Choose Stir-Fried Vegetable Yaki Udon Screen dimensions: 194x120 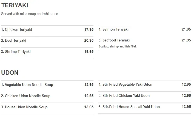click(x=125, y=85)
